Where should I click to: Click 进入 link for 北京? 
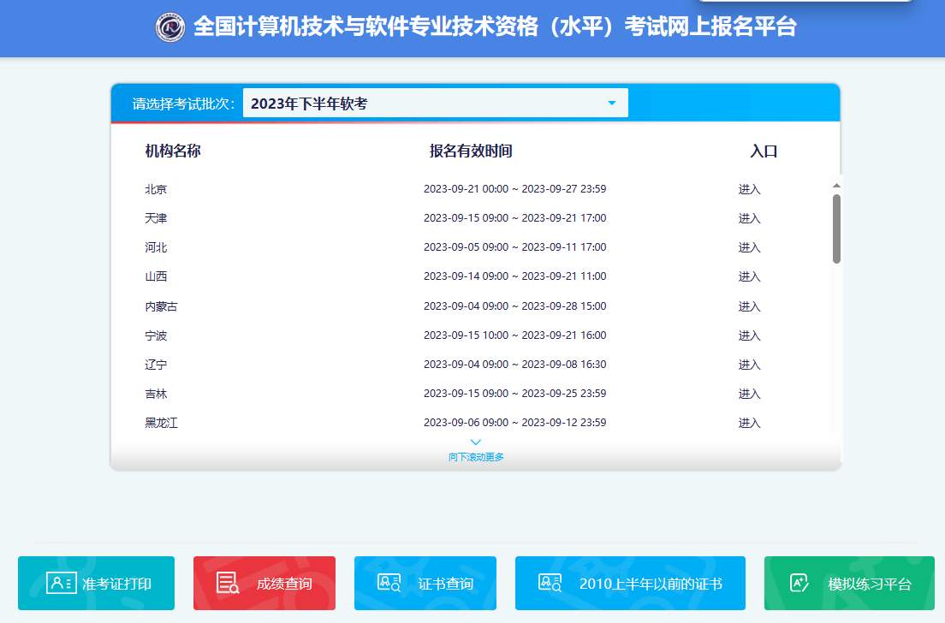[749, 188]
